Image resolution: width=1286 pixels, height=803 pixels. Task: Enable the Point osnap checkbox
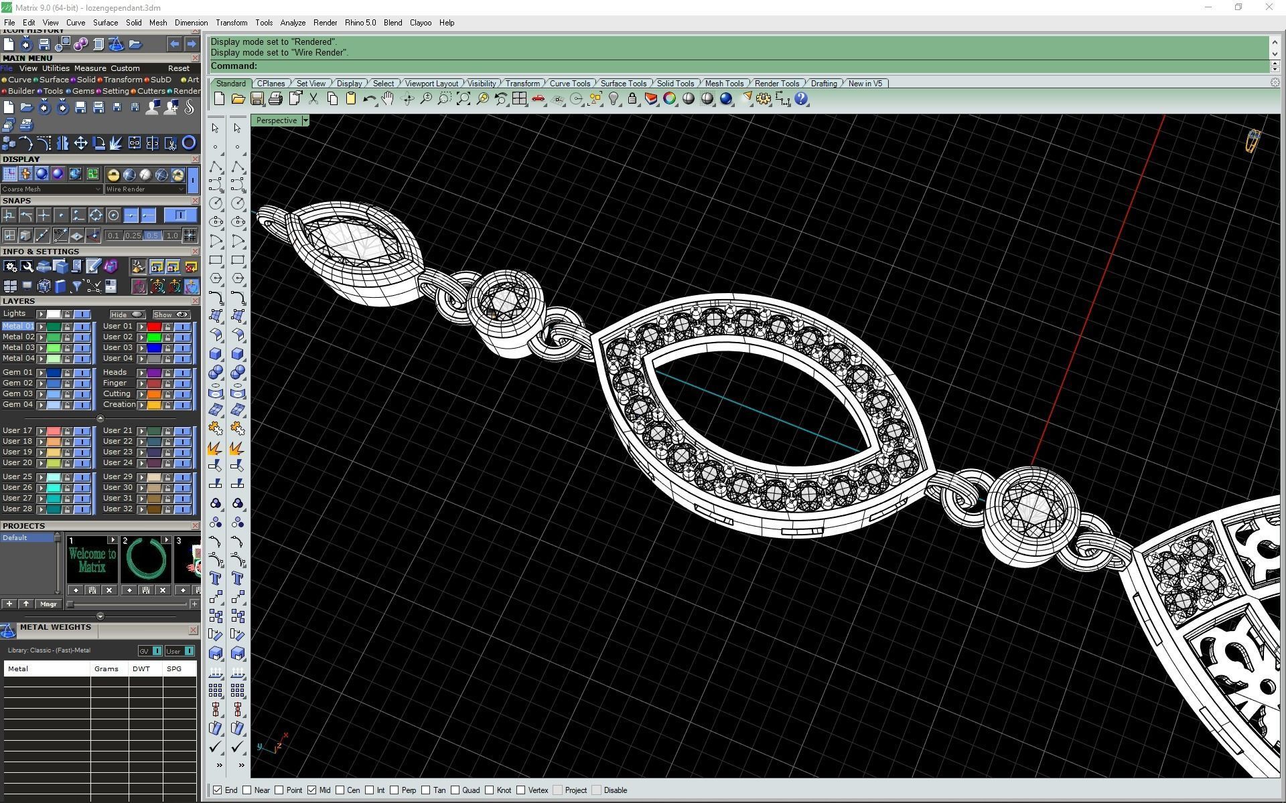pyautogui.click(x=279, y=790)
